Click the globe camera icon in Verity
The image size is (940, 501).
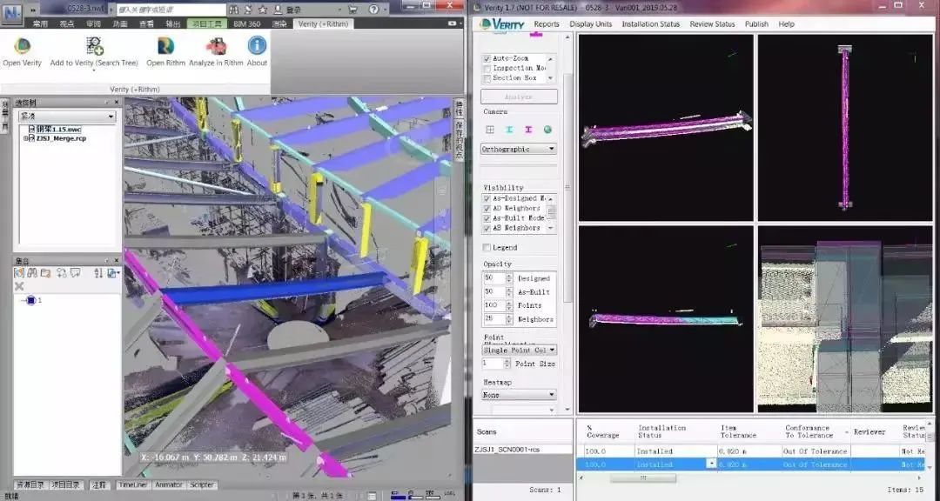pyautogui.click(x=547, y=130)
